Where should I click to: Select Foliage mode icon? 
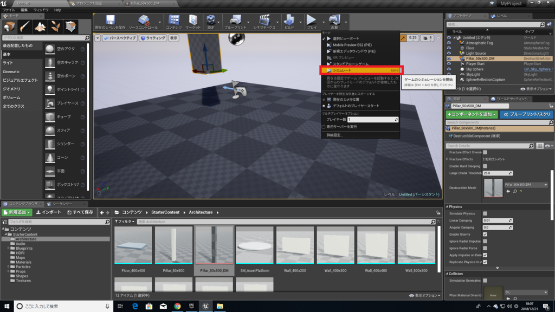[55, 26]
